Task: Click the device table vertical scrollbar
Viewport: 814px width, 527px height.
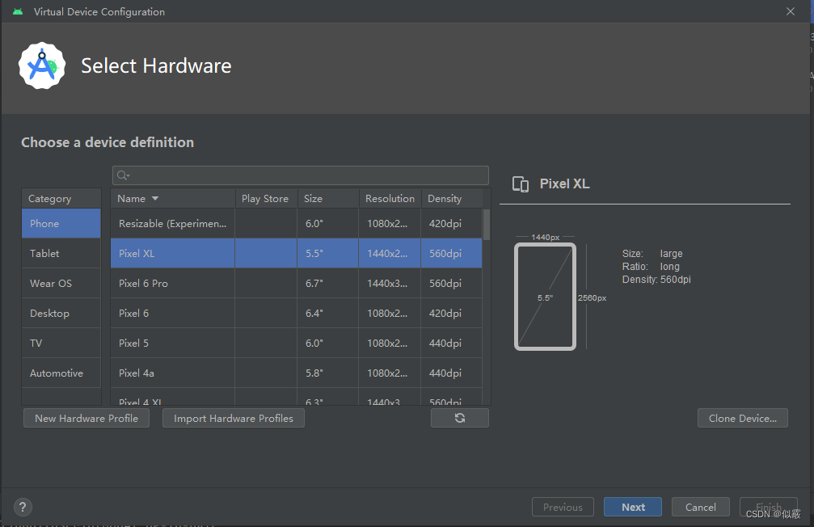Action: coord(487,225)
